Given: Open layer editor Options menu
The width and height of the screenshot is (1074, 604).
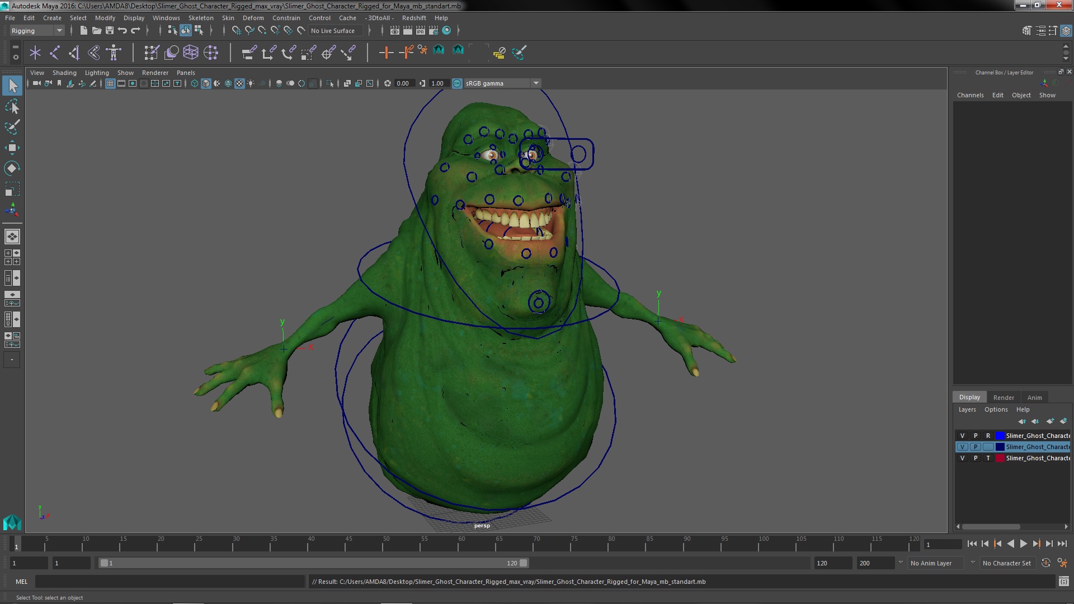Looking at the screenshot, I should click(x=996, y=409).
